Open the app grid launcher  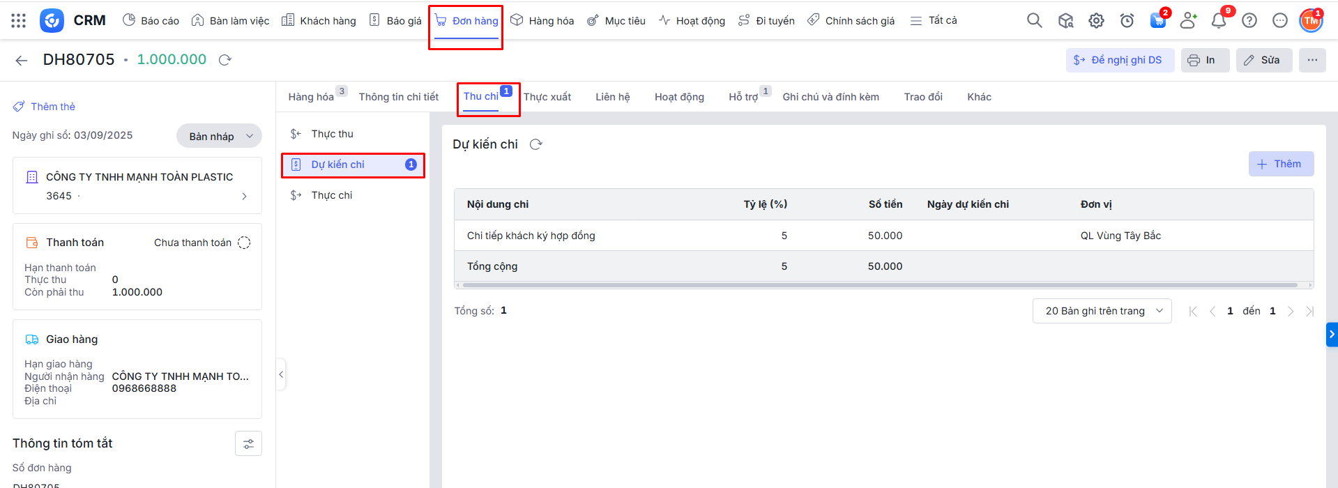click(x=19, y=21)
